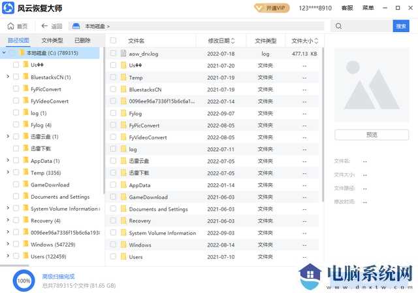The image size is (418, 293).
Task: Click the blue 搜索 button
Action: pyautogui.click(x=400, y=26)
